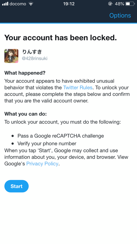The width and height of the screenshot is (137, 244).
Task: Tap the bullet dot before reCAPTCHA item
Action: pyautogui.click(x=13, y=136)
